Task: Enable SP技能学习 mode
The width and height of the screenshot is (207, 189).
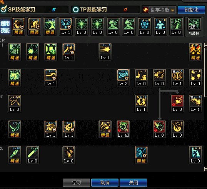Action: click(3, 9)
